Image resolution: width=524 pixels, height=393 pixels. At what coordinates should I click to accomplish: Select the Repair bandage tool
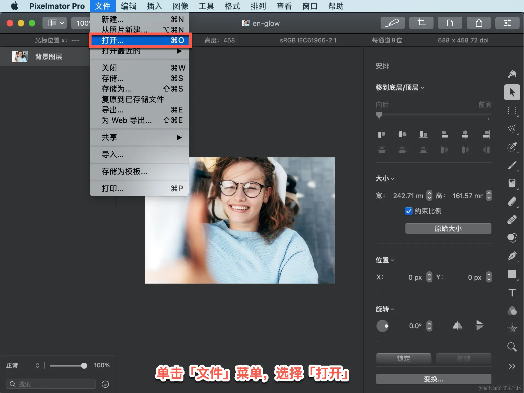(512, 220)
